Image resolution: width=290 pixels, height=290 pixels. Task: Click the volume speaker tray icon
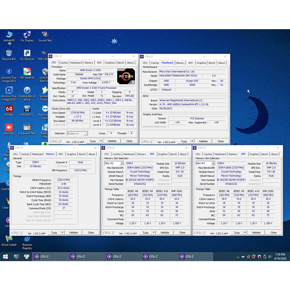click(x=270, y=257)
